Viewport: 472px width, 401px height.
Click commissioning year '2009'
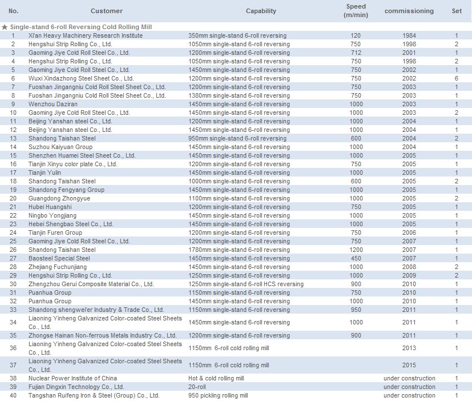(409, 275)
